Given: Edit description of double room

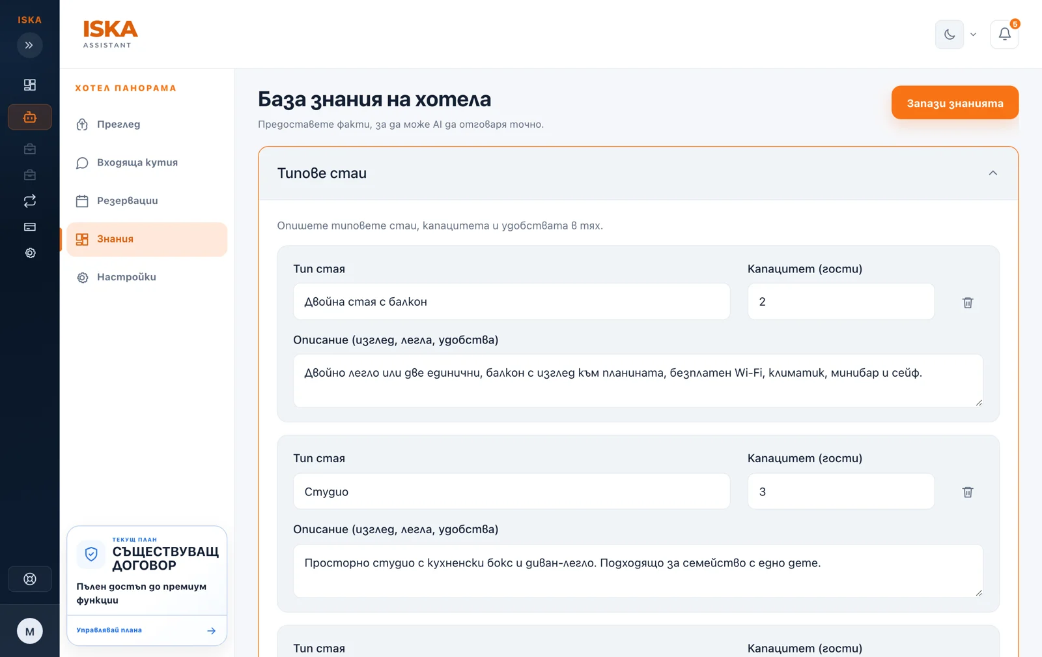Looking at the screenshot, I should (x=638, y=381).
